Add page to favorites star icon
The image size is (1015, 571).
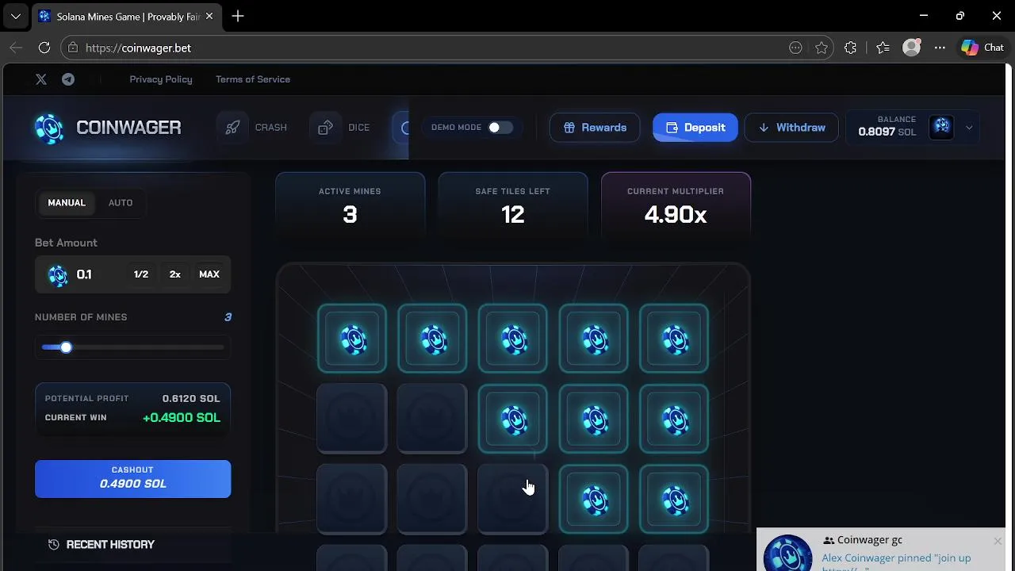pos(821,48)
